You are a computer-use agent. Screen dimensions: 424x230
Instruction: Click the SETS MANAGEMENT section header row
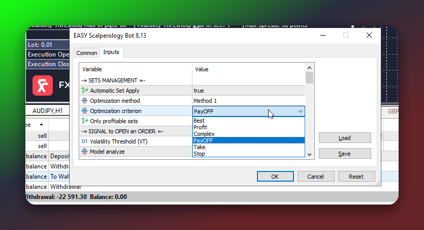pyautogui.click(x=136, y=80)
